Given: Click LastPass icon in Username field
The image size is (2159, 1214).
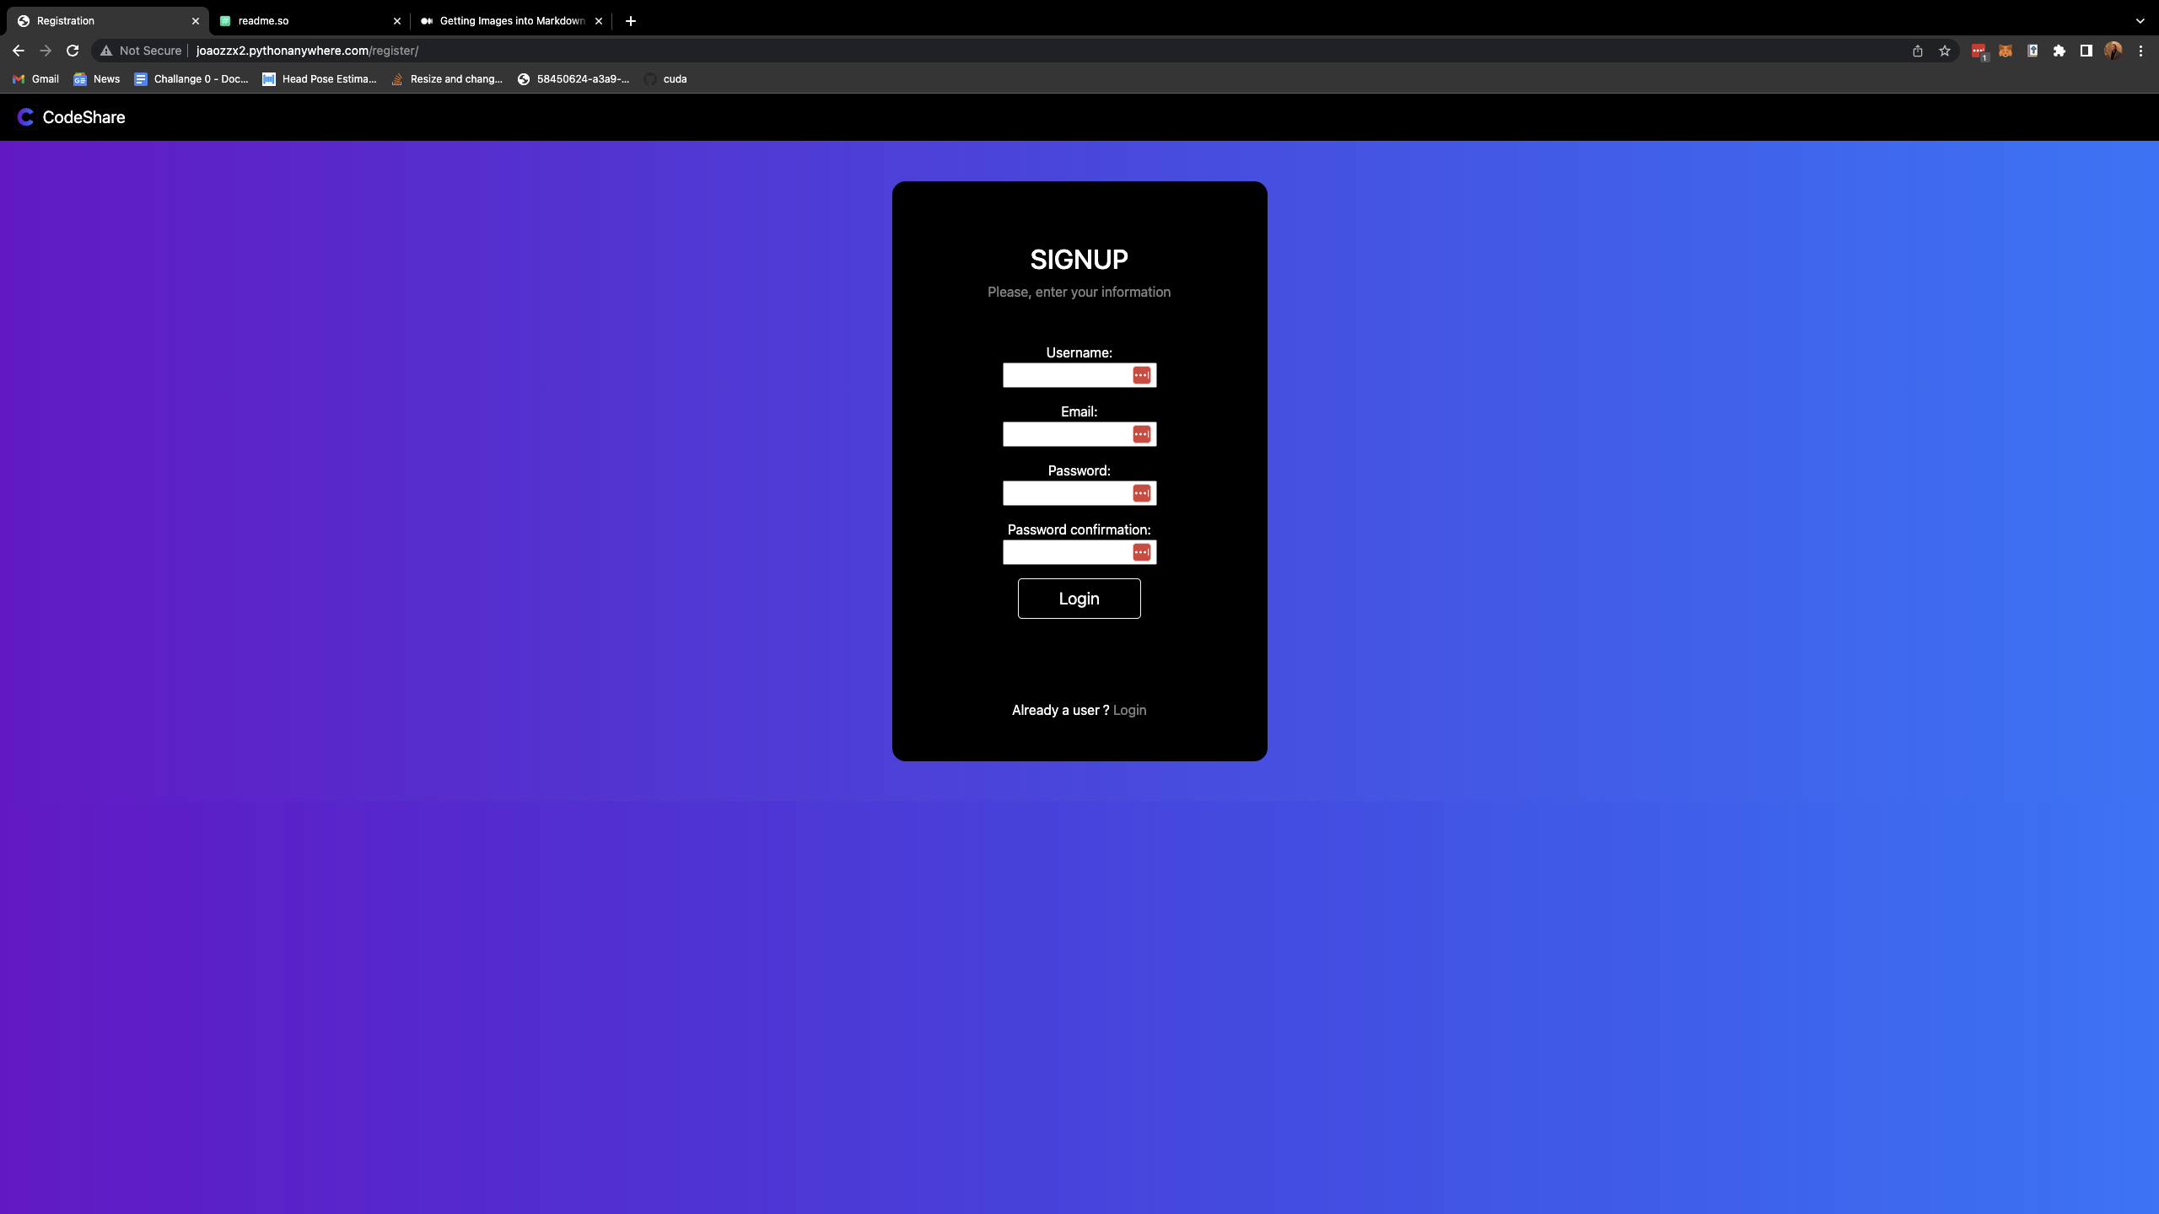Looking at the screenshot, I should point(1141,375).
